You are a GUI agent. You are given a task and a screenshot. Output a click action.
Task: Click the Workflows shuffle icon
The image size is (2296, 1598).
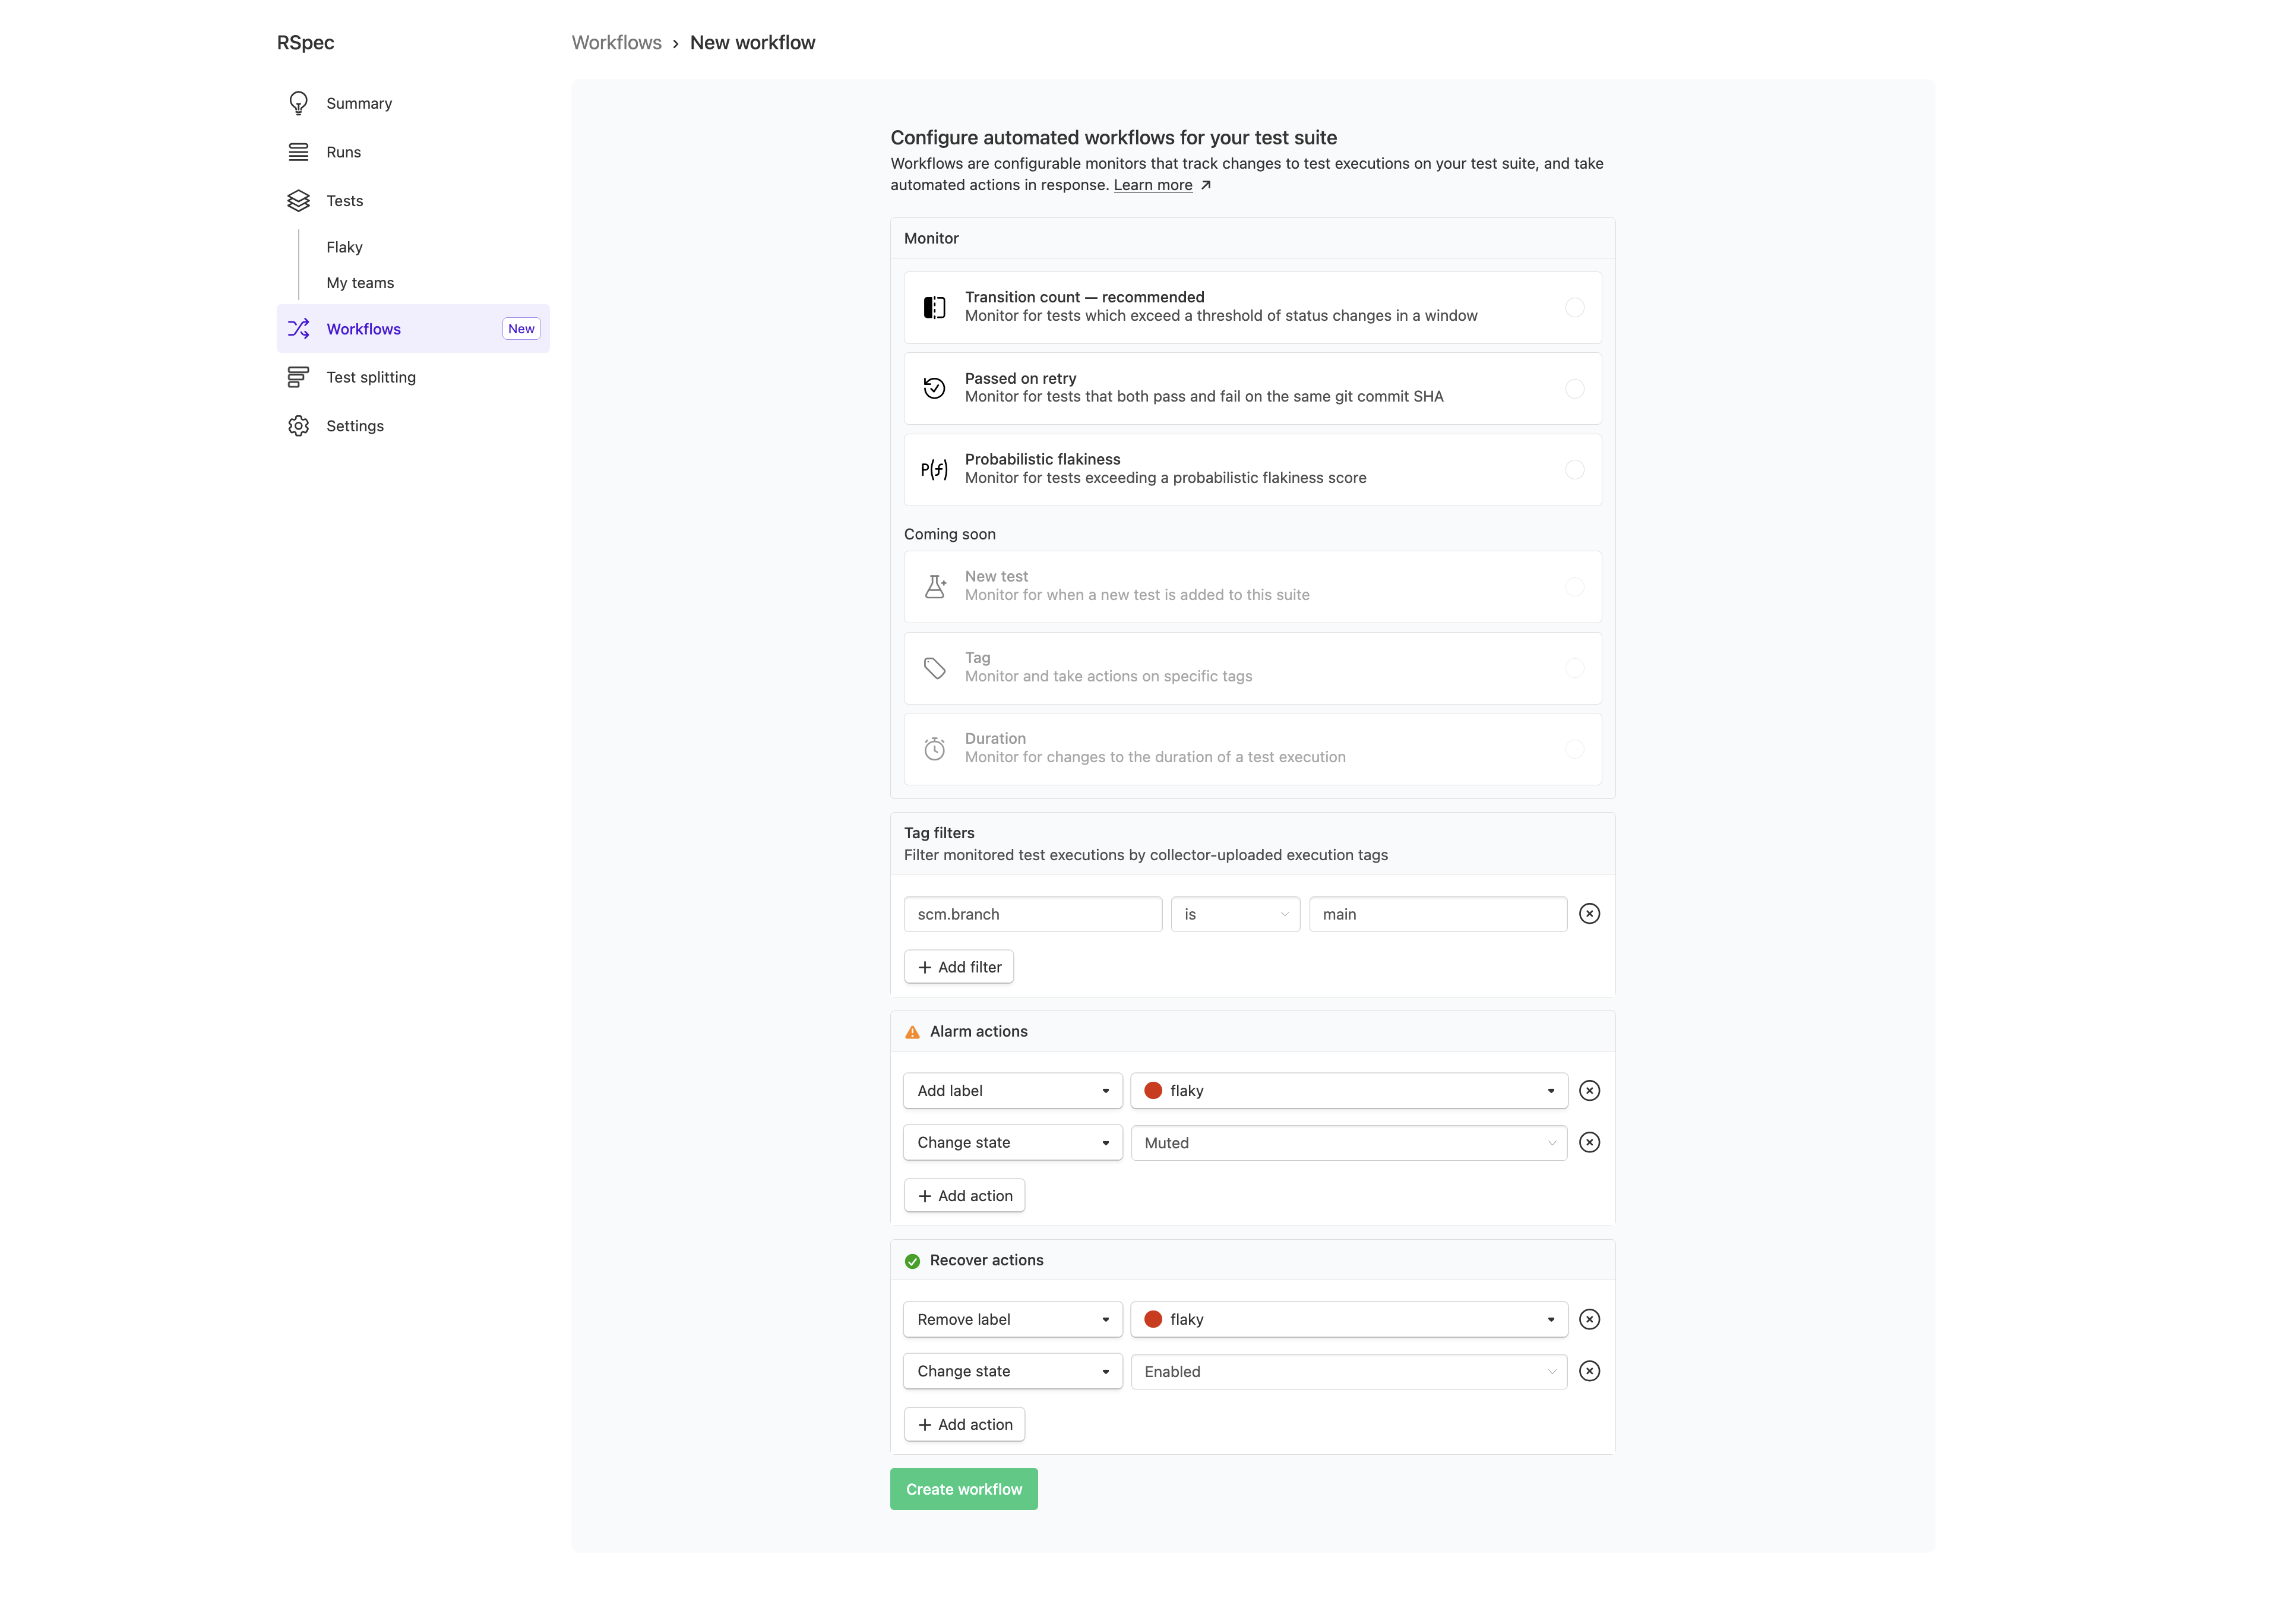coord(298,328)
